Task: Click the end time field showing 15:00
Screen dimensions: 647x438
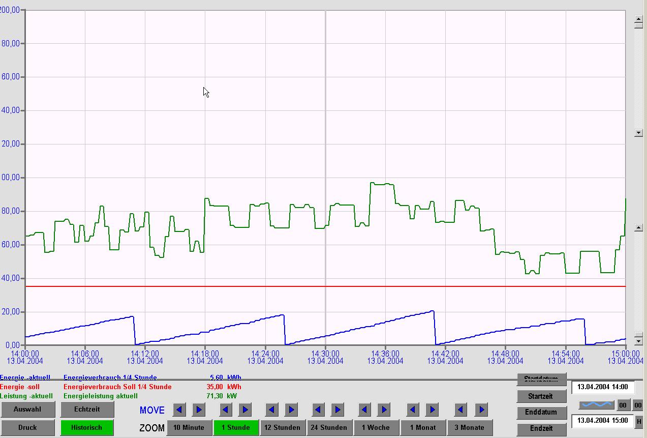Action: pyautogui.click(x=602, y=421)
